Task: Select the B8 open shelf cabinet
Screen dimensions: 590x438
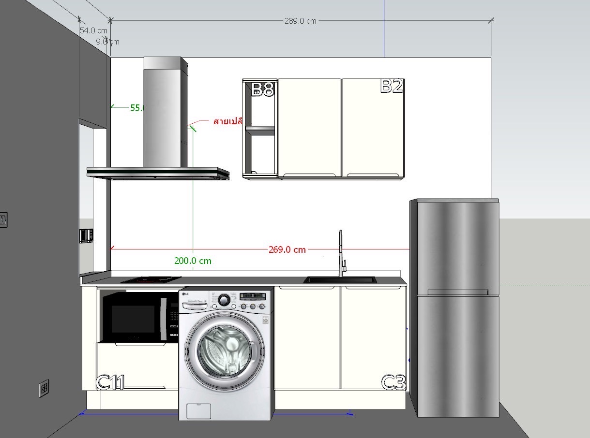Action: [x=260, y=128]
